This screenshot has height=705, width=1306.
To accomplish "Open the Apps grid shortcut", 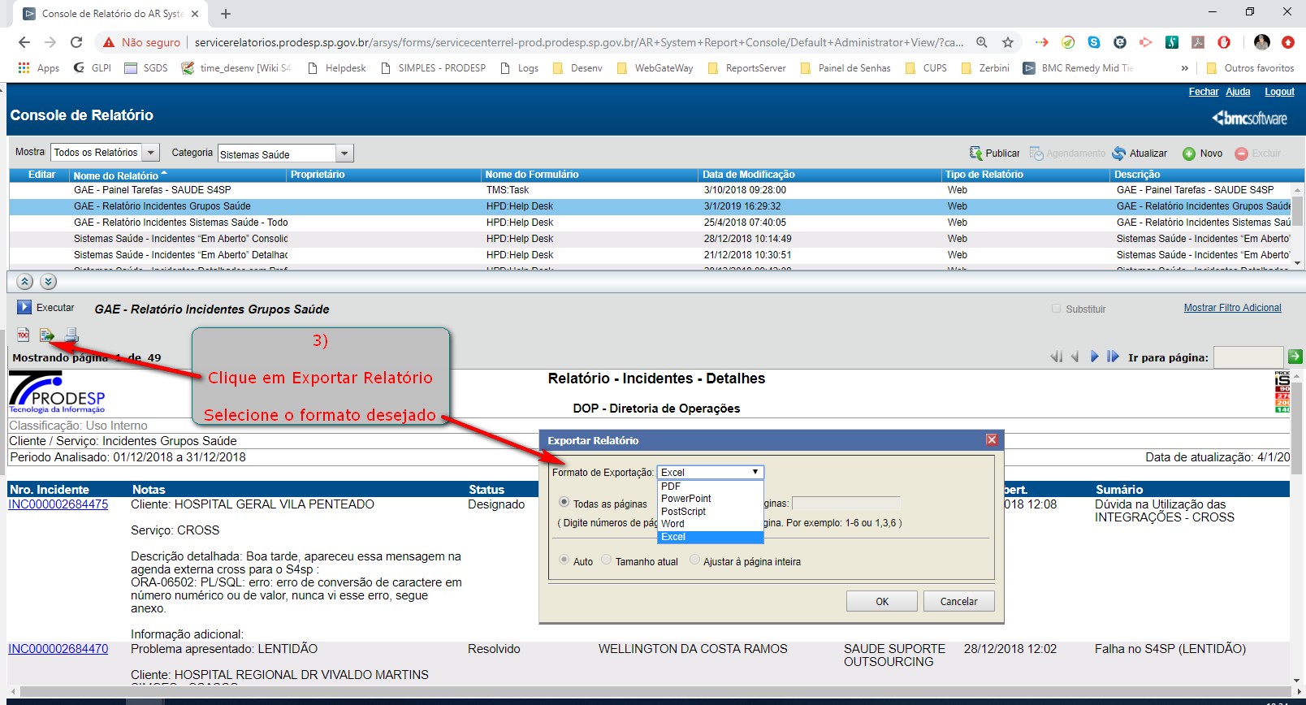I will point(38,68).
